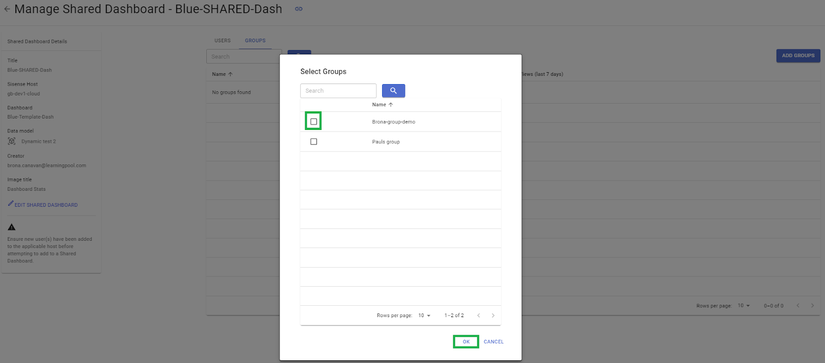Click the Select Groups dialog title
Screen dimensions: 825x363
pos(323,72)
